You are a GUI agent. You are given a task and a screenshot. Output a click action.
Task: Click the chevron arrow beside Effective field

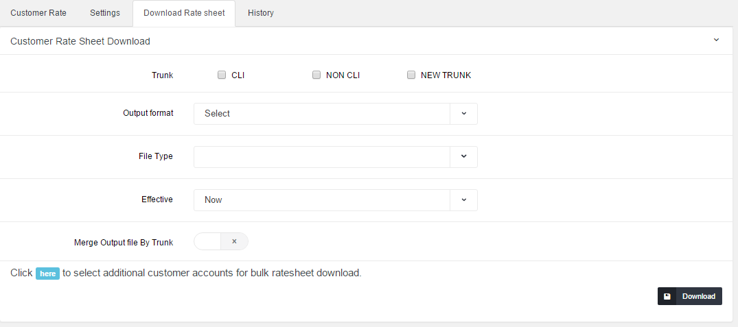(463, 200)
